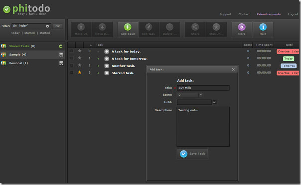Click timer icon for 'A task for today.'

point(107,51)
